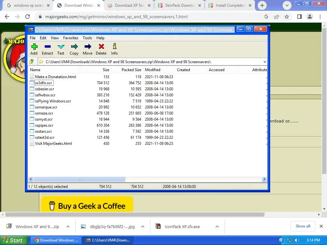327x245 pixels.
Task: Expand the 7-Zip address path dropdown
Action: pyautogui.click(x=265, y=62)
